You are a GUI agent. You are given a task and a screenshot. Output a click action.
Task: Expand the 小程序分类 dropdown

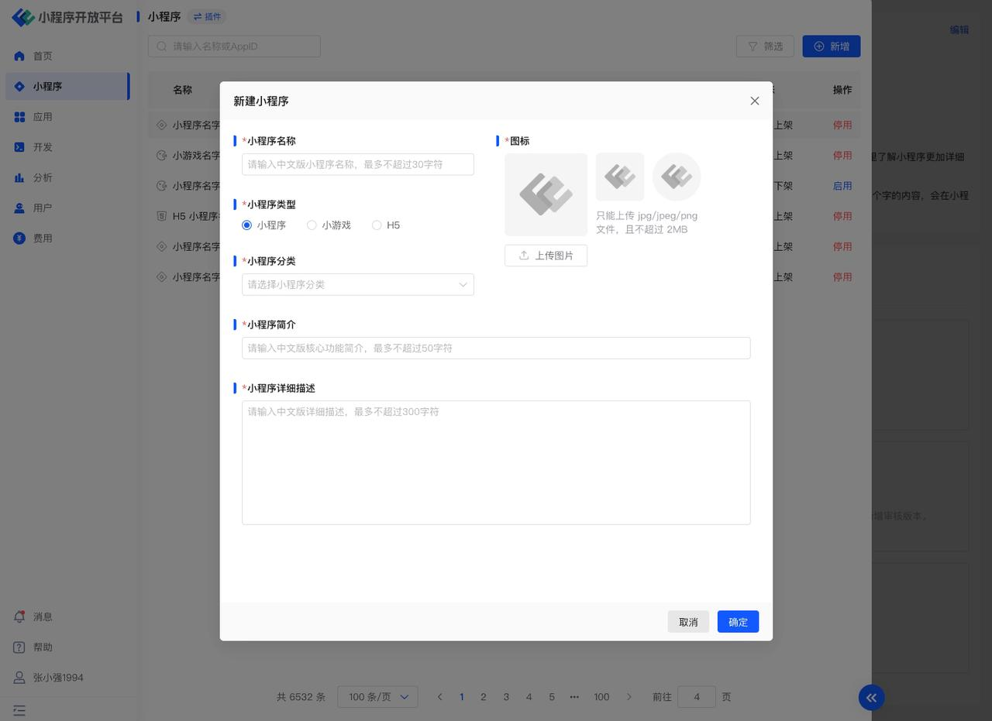(357, 285)
